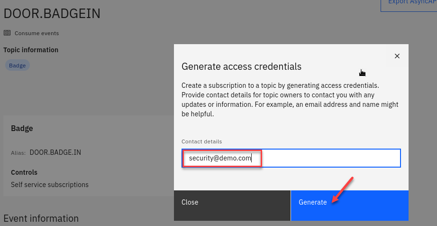This screenshot has height=226, width=437.
Task: Click the Badge card heading
Action: [x=22, y=128]
